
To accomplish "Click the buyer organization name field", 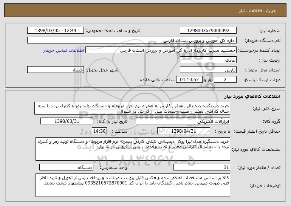I will (132, 40).
